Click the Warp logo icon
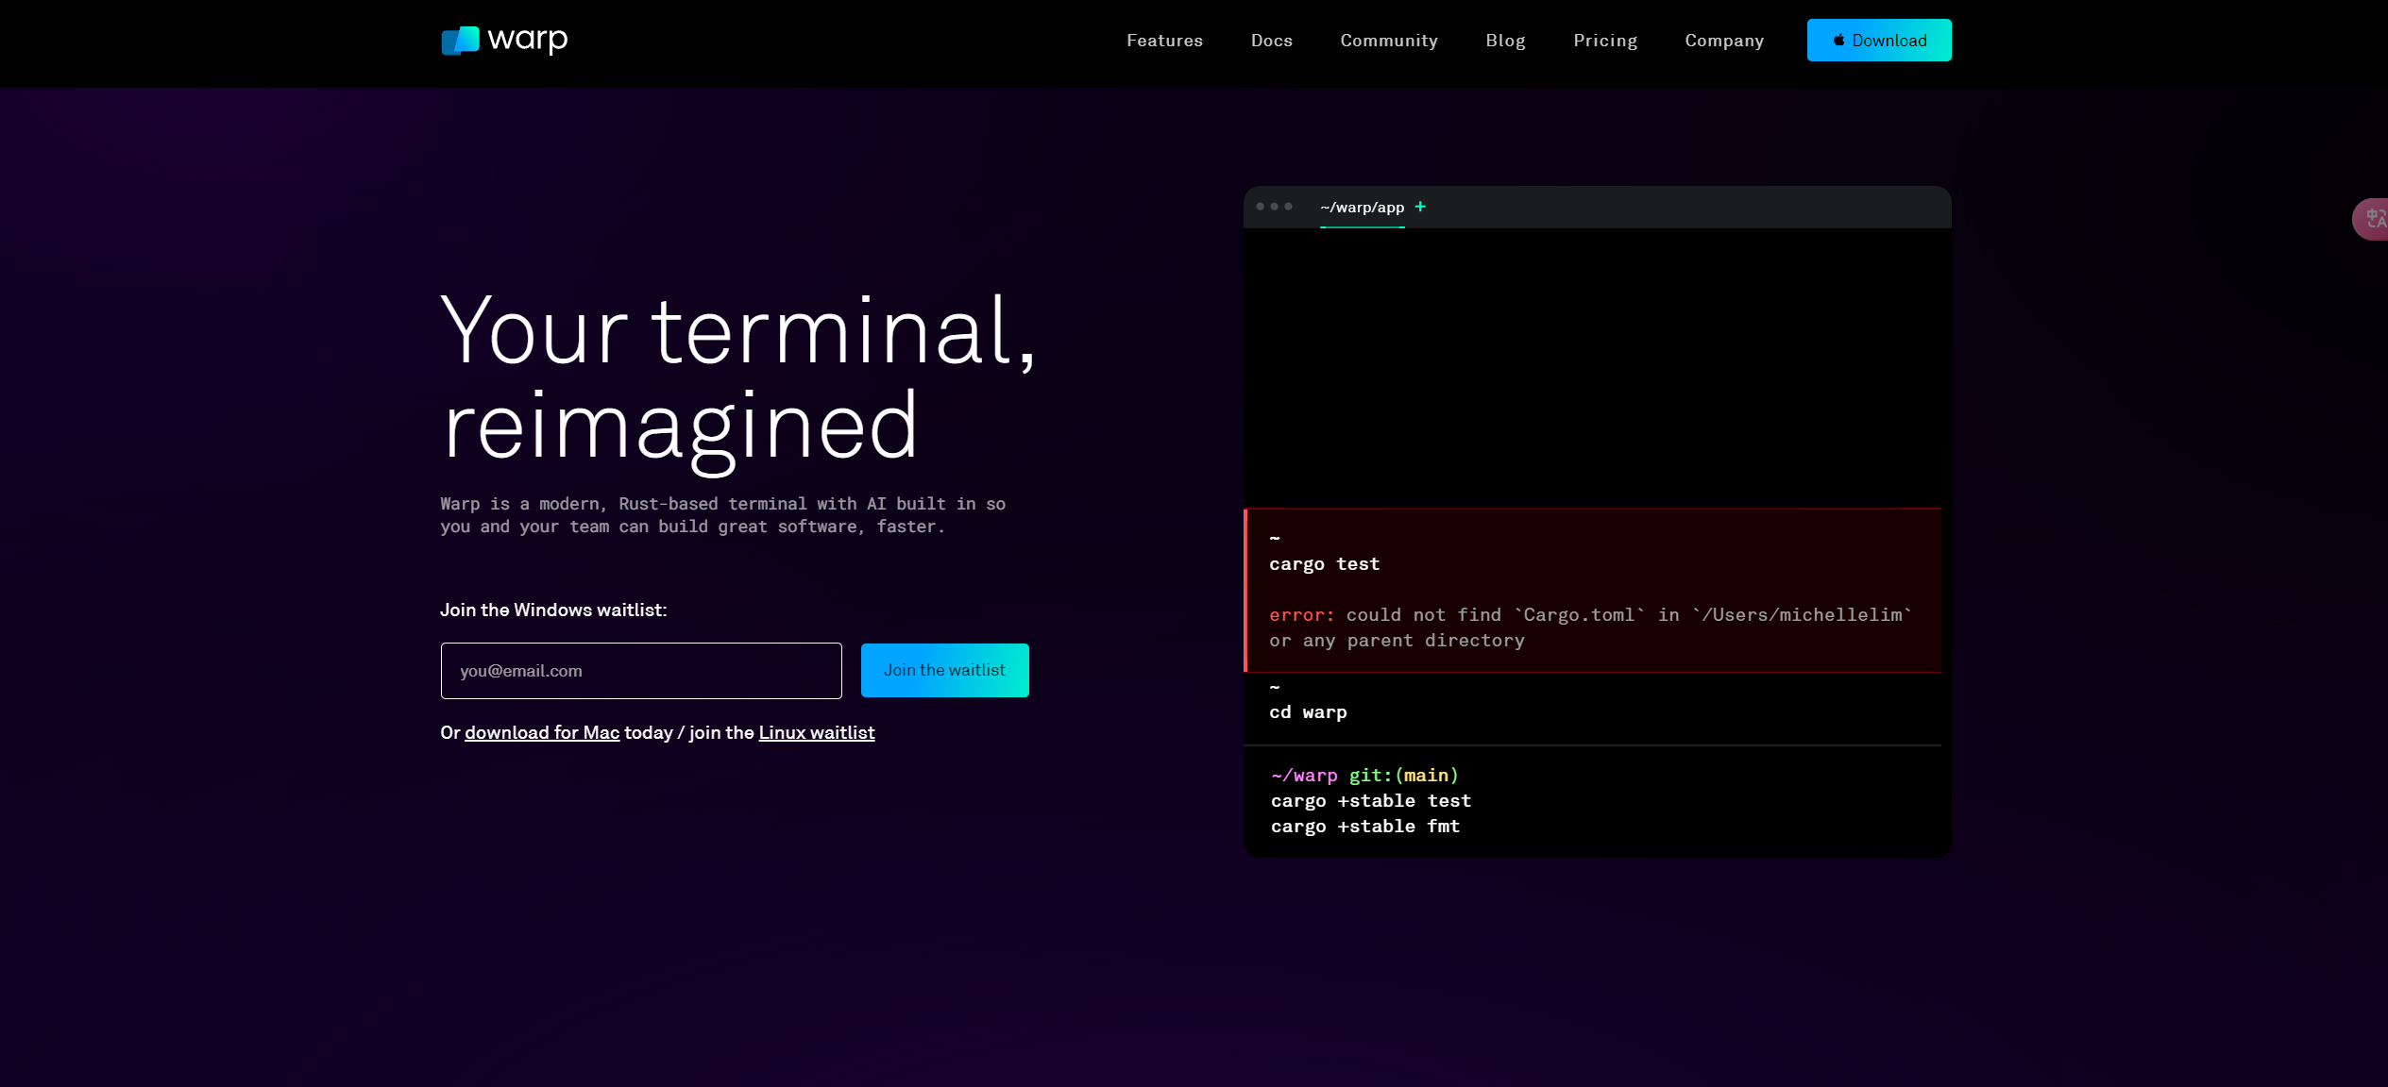 461,41
